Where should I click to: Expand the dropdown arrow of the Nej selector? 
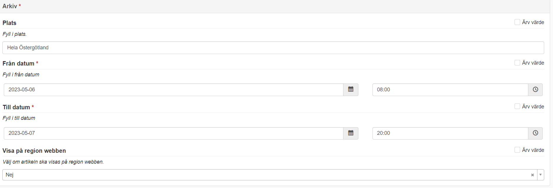540,175
